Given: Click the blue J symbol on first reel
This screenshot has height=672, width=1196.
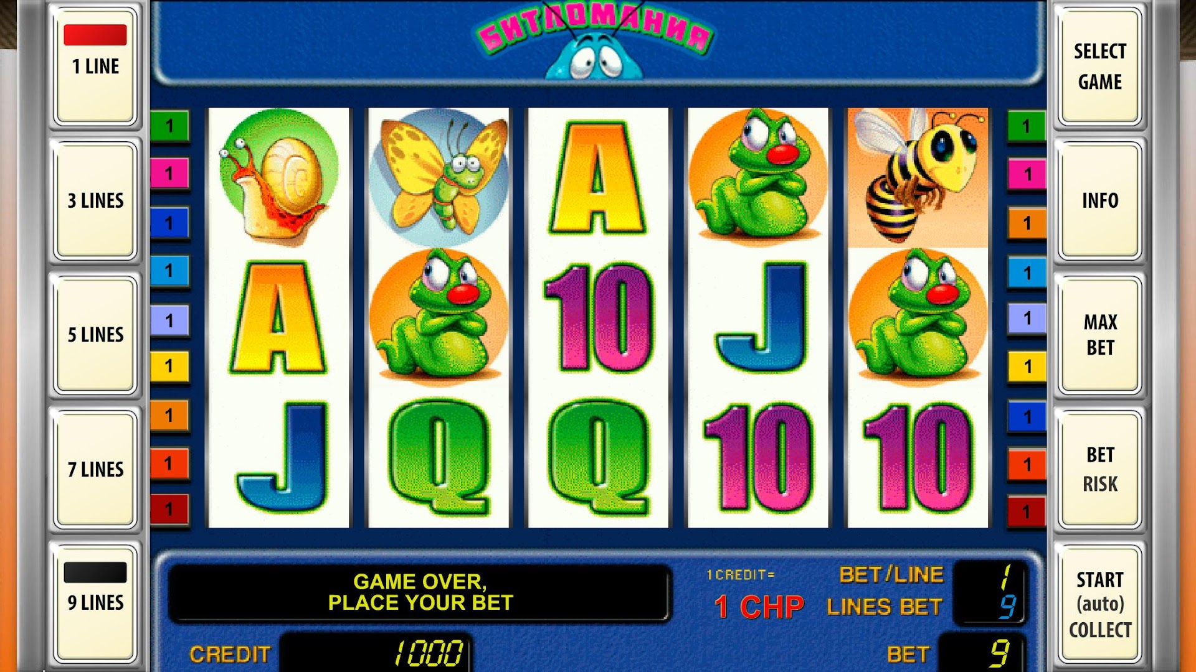Looking at the screenshot, I should (283, 458).
